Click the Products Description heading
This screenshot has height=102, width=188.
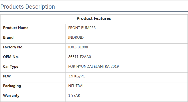[28, 7]
